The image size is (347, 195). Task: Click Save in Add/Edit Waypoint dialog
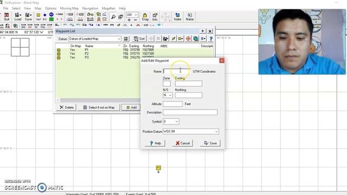click(x=210, y=143)
